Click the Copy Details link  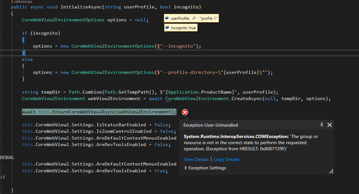pyautogui.click(x=226, y=159)
